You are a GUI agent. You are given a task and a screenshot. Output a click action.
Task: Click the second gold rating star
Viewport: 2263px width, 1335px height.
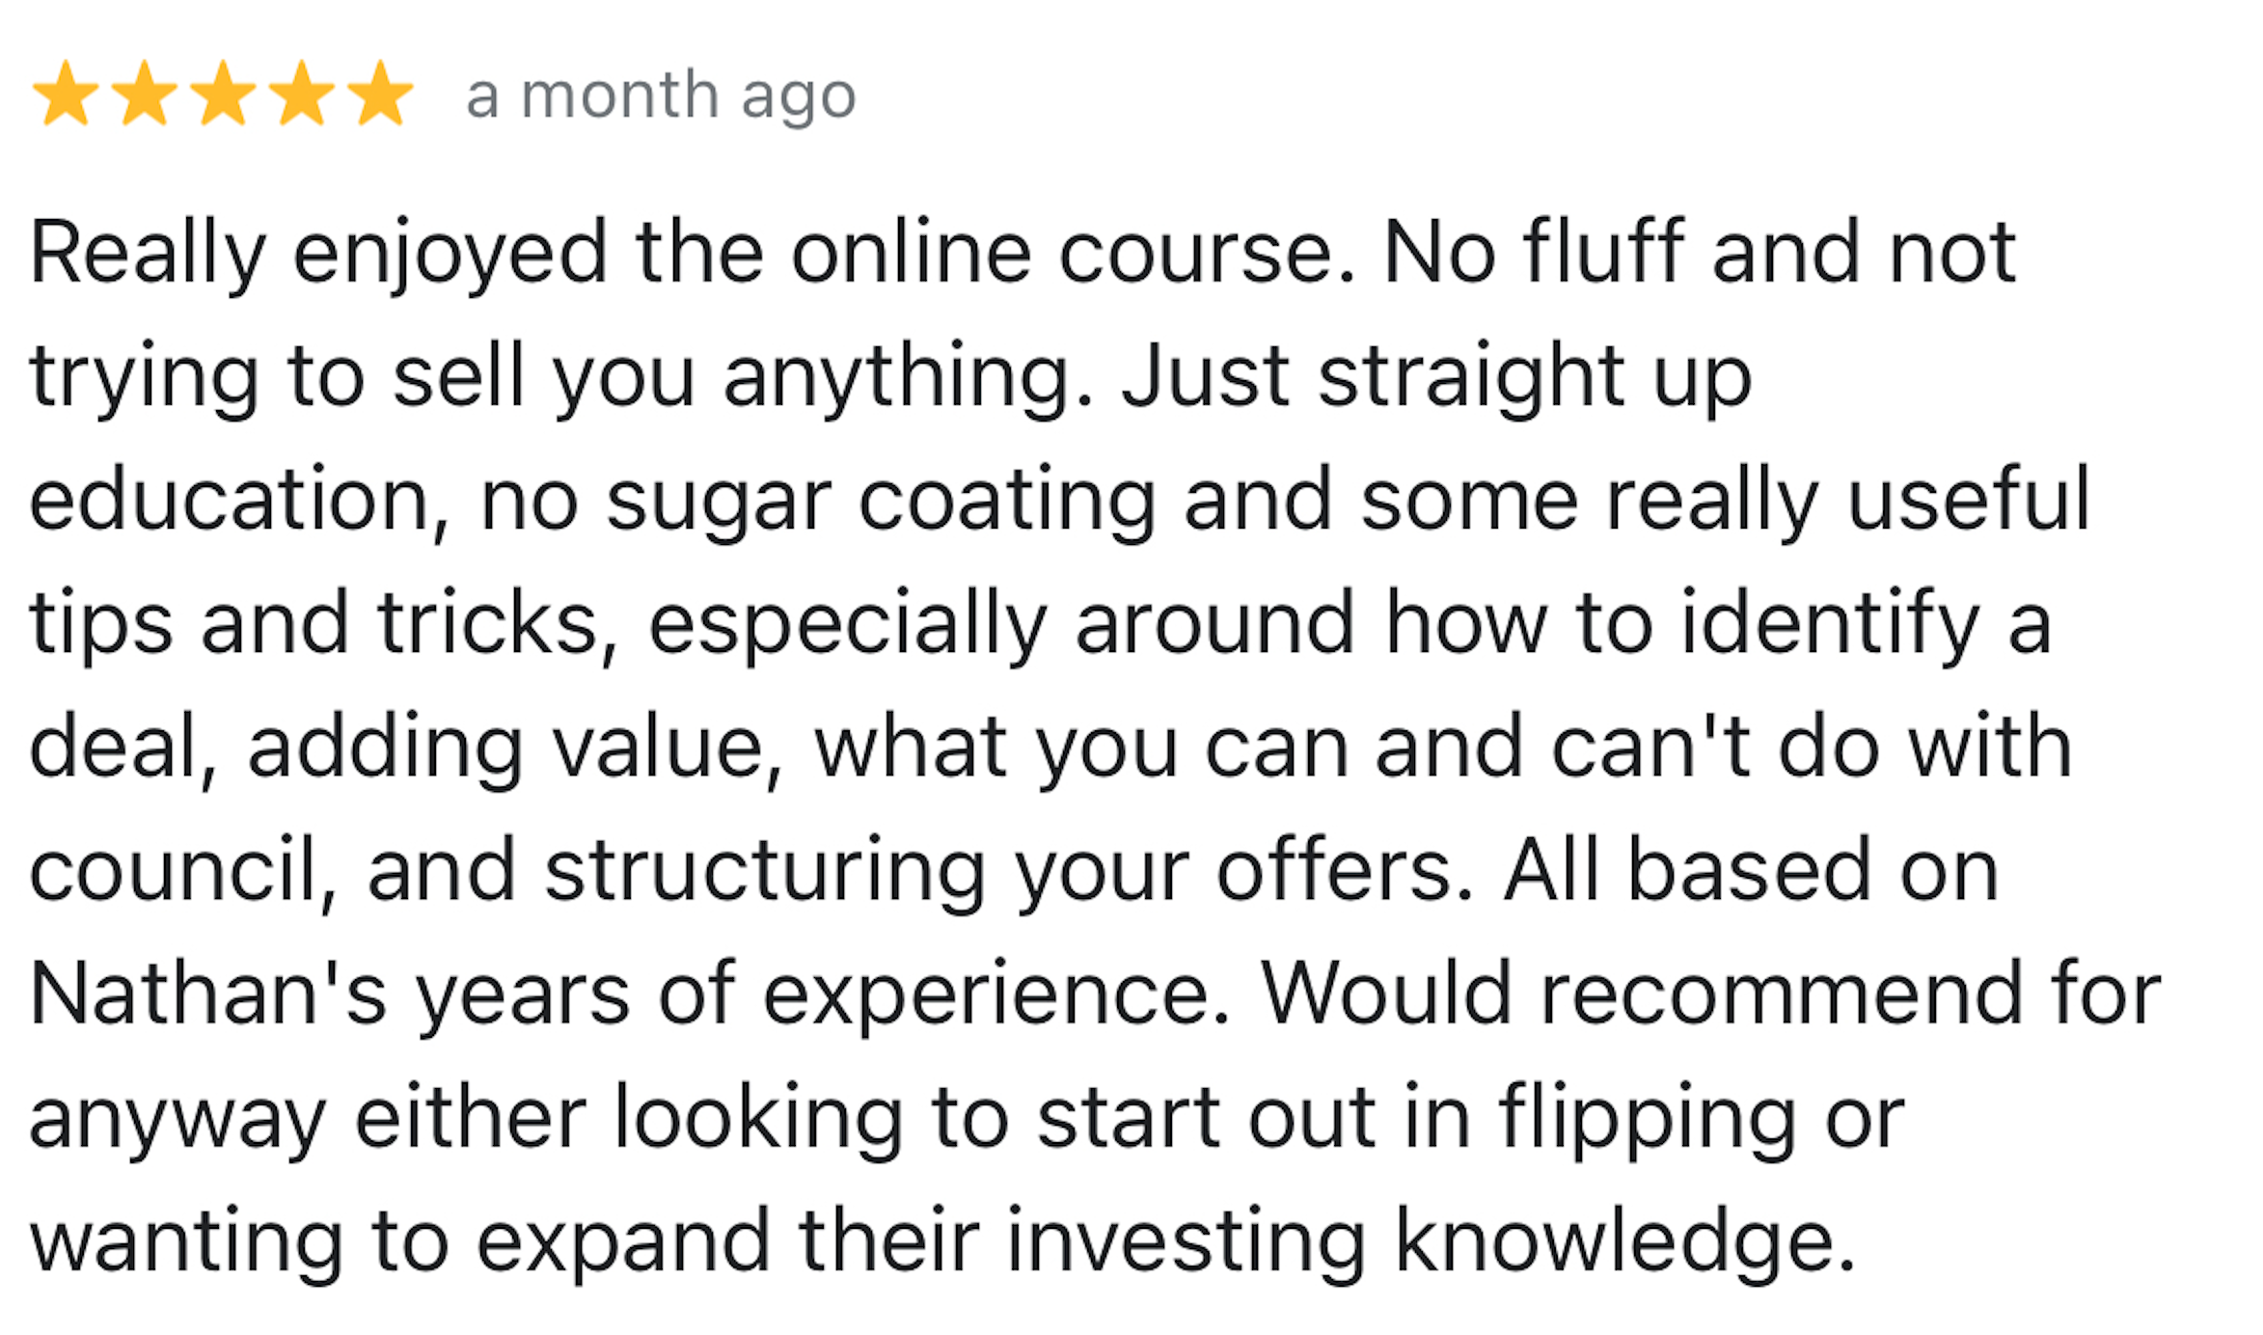145,94
